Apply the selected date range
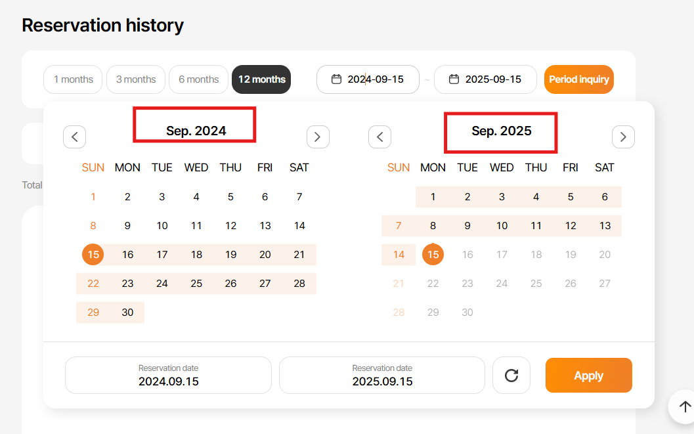 (588, 376)
